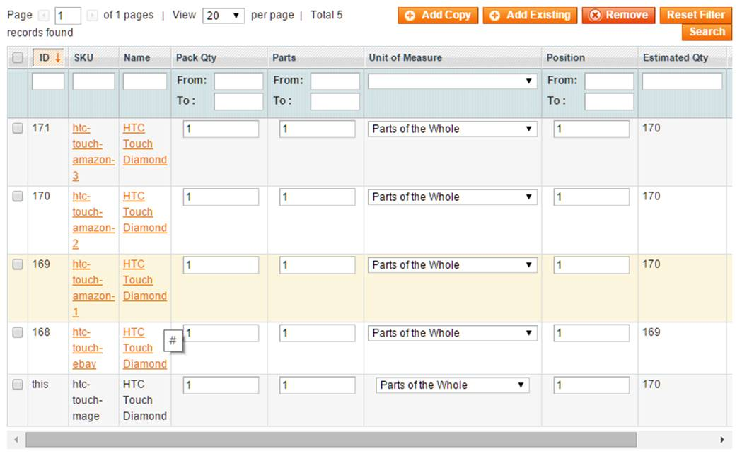Open the htc-touch-ebay SKU link
Screen dimensions: 742x456
[x=88, y=348]
